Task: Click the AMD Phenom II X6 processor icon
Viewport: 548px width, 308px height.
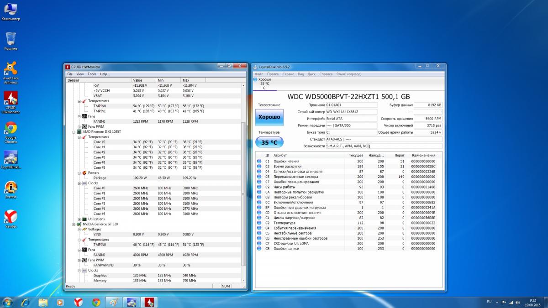Action: 79,132
